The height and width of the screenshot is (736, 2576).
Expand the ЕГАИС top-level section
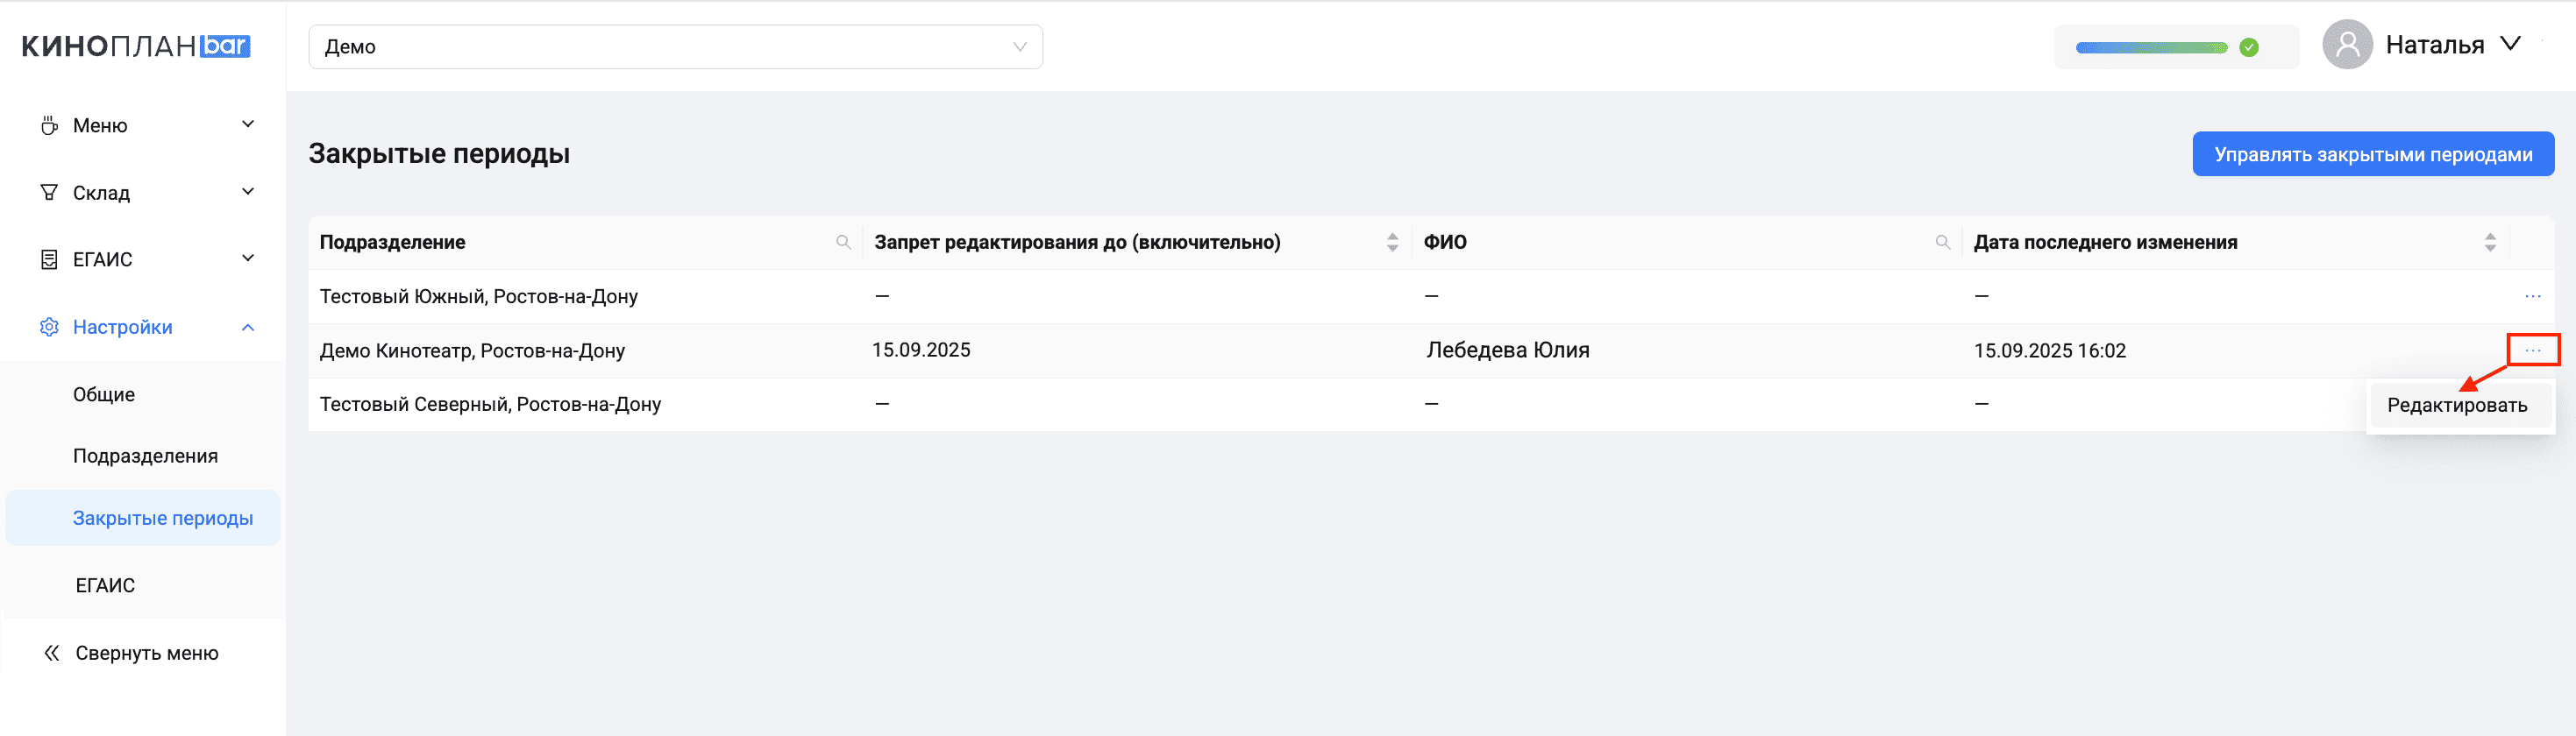[x=146, y=259]
